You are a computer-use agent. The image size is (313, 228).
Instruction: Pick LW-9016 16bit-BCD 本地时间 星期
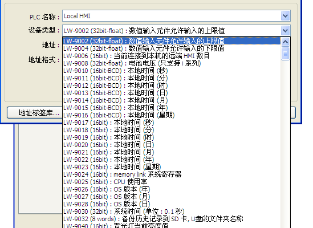(172, 115)
